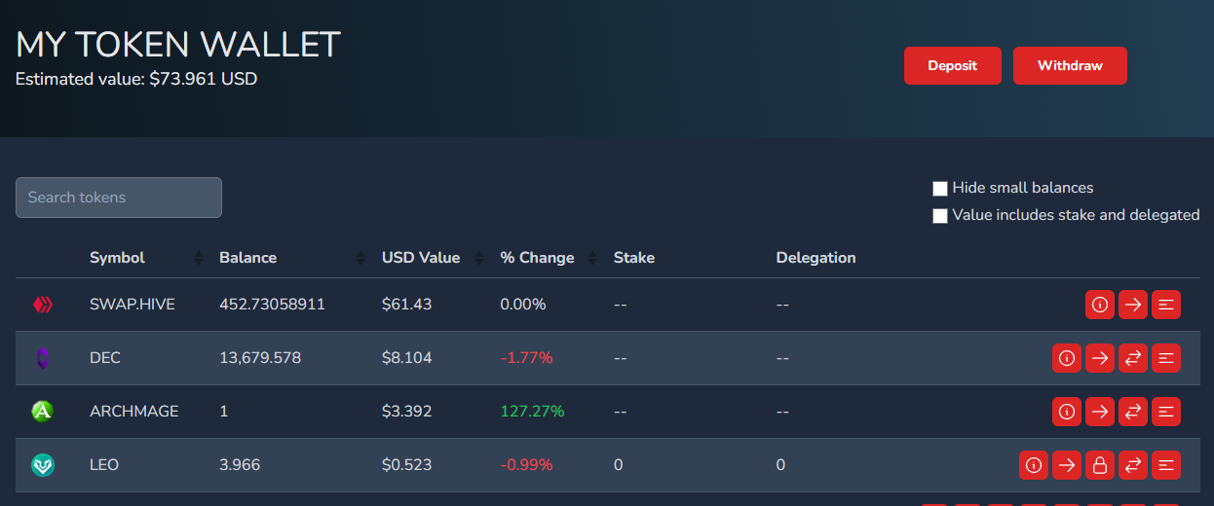Click the trade icon for DEC
1214x506 pixels.
tap(1133, 358)
